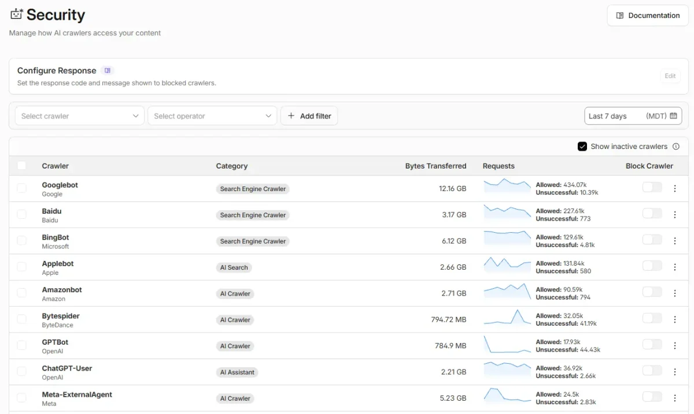Open the three-dot menu for Googlebot
Image resolution: width=694 pixels, height=414 pixels.
674,188
